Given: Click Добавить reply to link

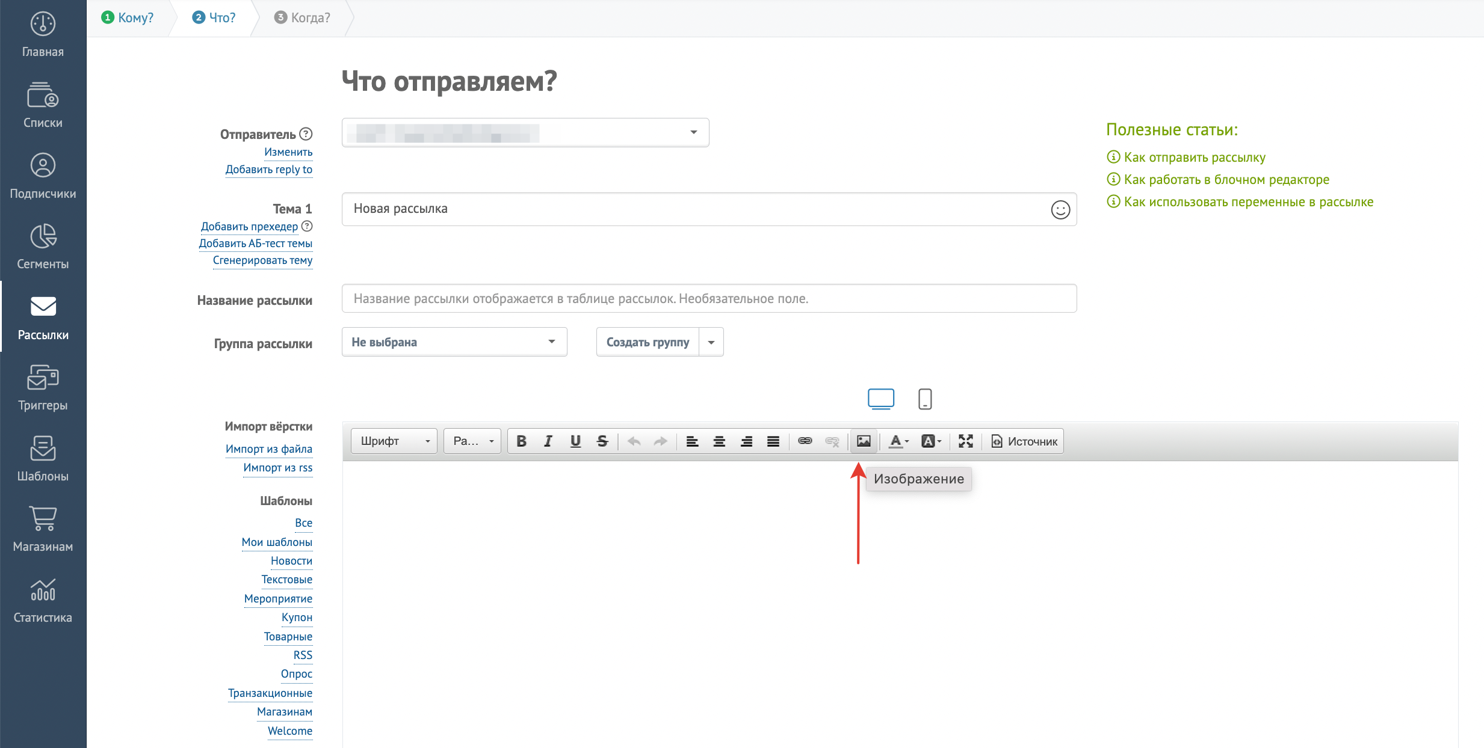Looking at the screenshot, I should tap(269, 170).
